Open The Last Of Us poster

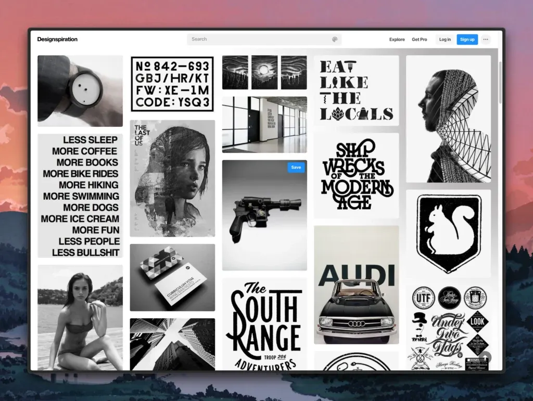point(172,178)
